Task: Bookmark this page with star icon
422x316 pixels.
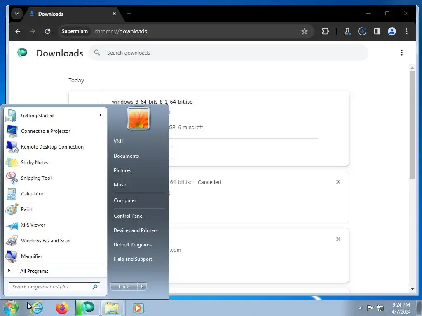Action: (x=305, y=31)
